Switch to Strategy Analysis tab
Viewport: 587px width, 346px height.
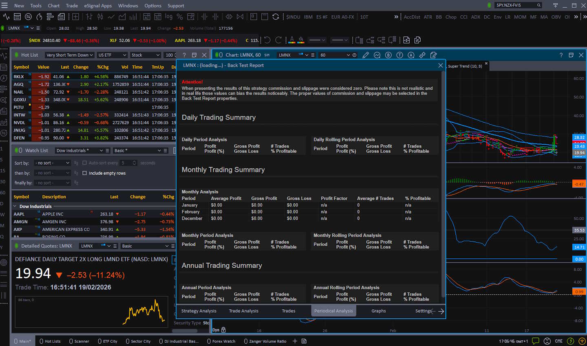coord(199,311)
